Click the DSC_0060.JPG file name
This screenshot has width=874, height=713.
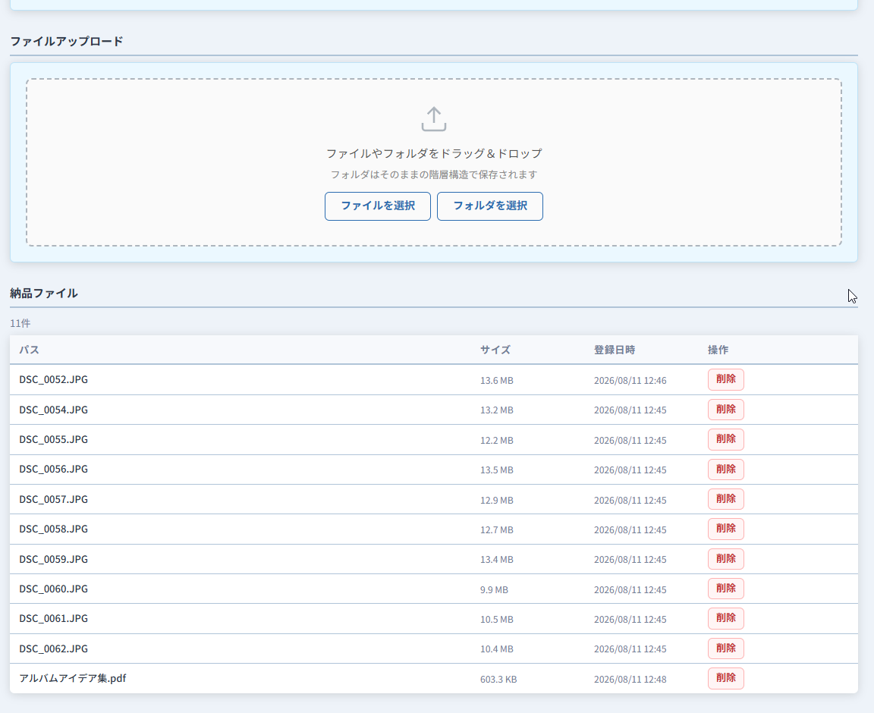pos(54,589)
